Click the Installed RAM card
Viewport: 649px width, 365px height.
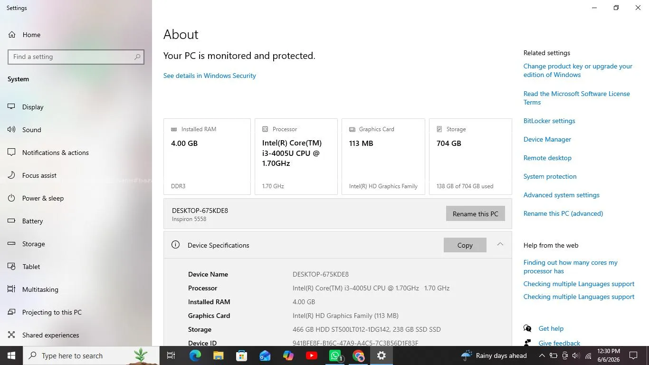[207, 156]
